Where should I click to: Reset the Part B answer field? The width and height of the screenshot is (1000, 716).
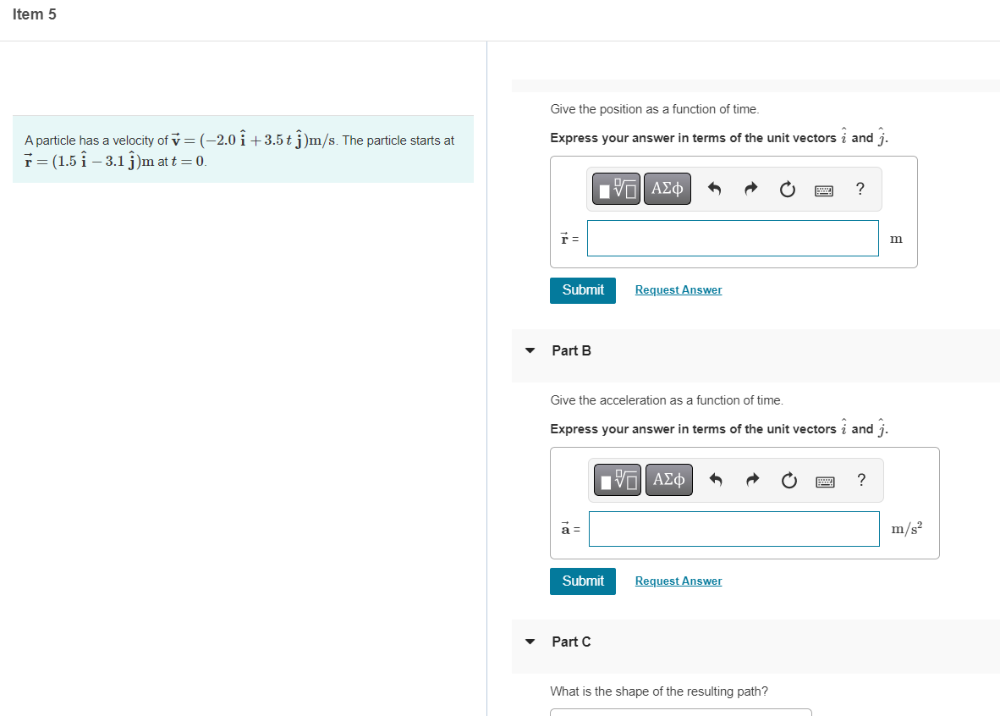(788, 480)
